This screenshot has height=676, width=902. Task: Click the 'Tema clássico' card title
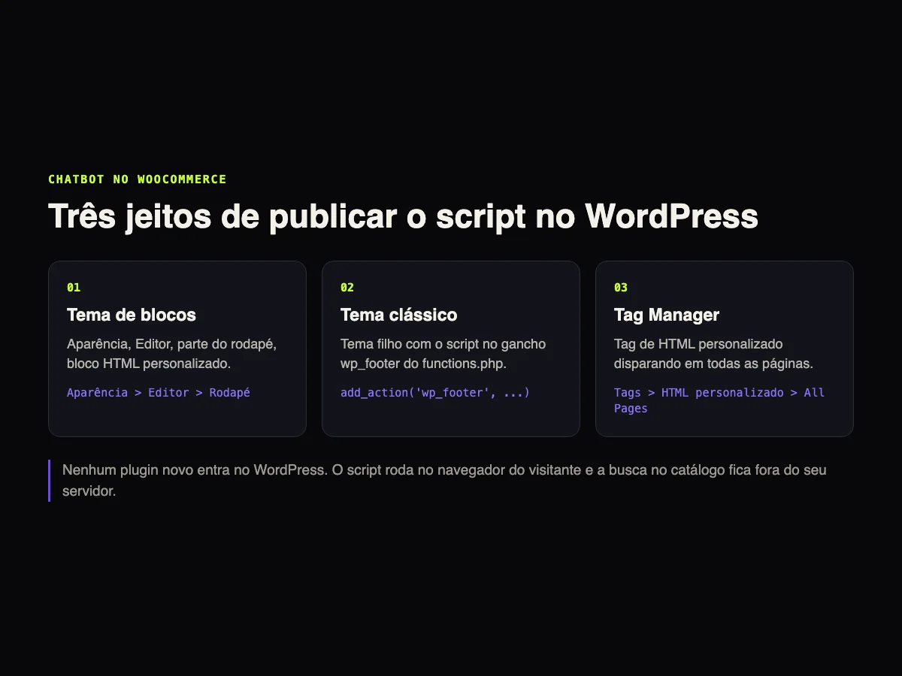pos(398,315)
